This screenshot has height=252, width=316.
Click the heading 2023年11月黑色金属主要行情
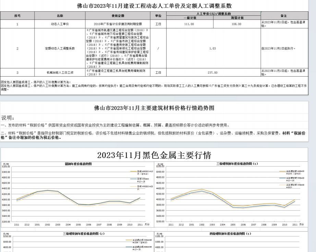click(x=154, y=155)
